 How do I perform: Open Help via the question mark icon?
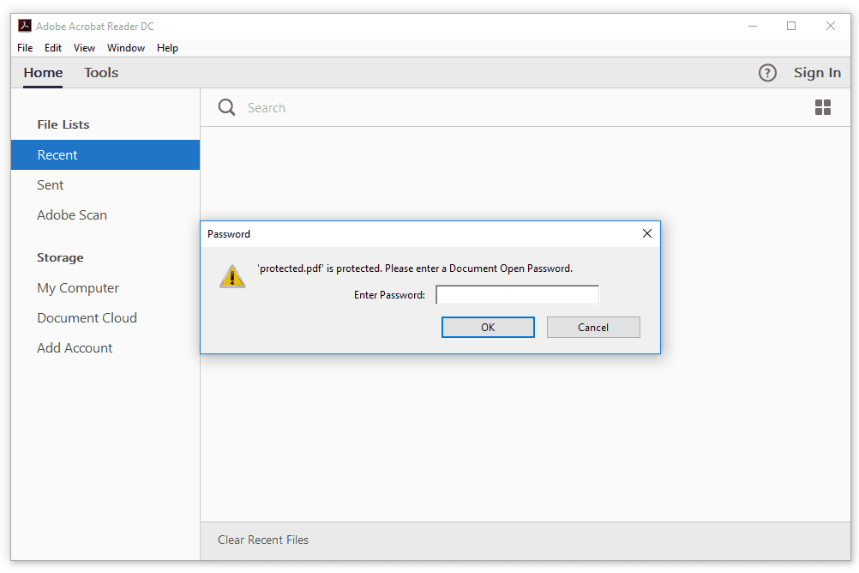point(767,73)
